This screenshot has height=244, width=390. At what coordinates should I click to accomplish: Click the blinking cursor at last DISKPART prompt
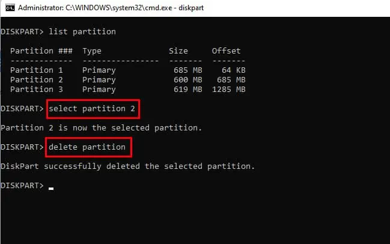click(x=51, y=189)
